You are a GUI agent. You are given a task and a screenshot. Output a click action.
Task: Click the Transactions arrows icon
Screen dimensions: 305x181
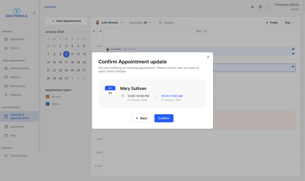click(x=6, y=156)
